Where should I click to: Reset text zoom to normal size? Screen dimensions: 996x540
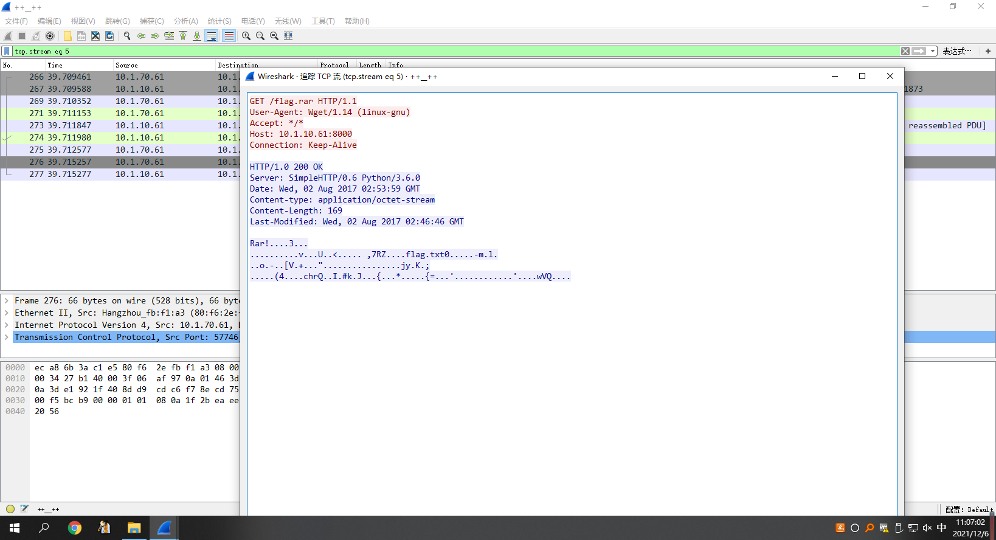click(274, 36)
